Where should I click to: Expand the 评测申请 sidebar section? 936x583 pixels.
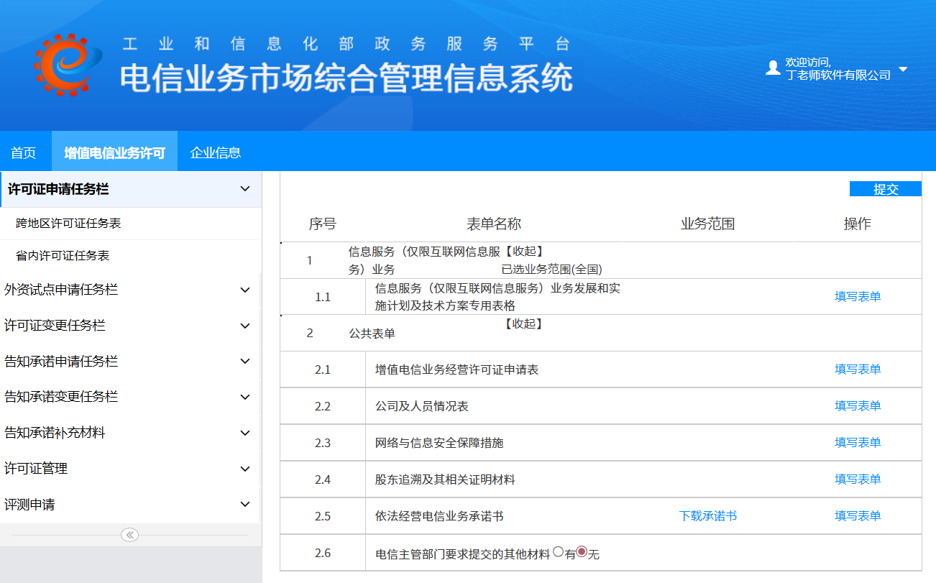point(244,505)
